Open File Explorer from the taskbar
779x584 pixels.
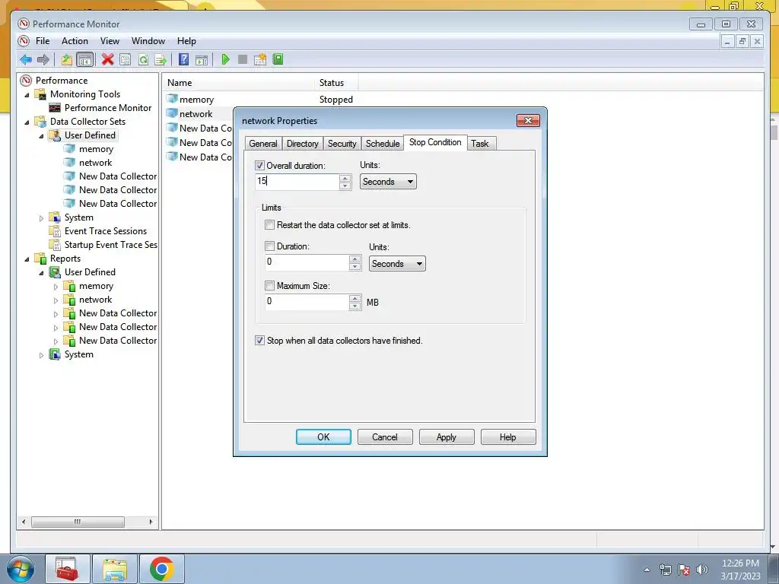point(115,569)
